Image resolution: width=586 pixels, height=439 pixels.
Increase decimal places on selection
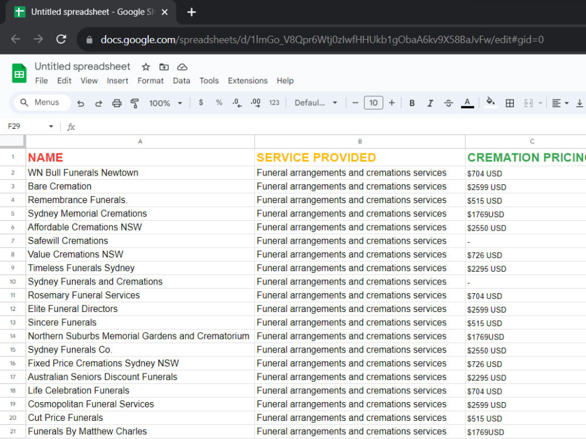(x=254, y=102)
